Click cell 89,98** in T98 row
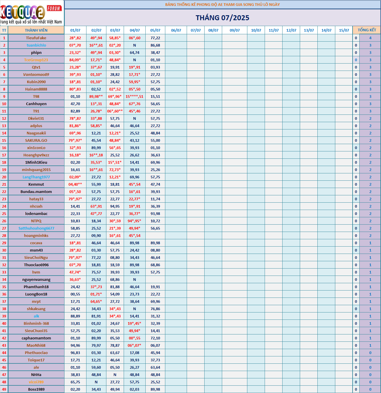The height and width of the screenshot is (393, 381). point(96,96)
